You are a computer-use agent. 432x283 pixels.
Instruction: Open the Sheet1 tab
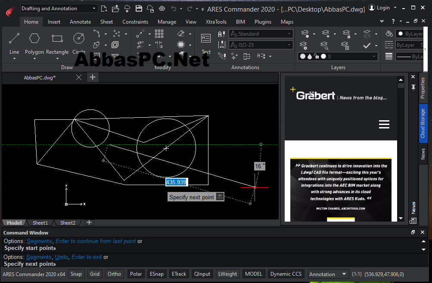click(40, 222)
